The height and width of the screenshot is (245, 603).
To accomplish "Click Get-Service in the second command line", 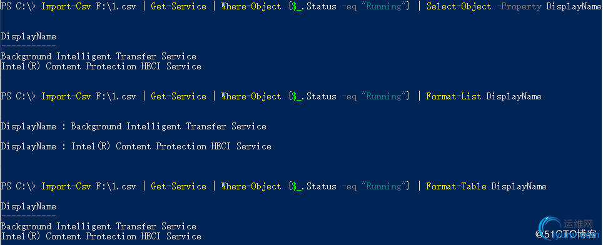I will [x=178, y=96].
